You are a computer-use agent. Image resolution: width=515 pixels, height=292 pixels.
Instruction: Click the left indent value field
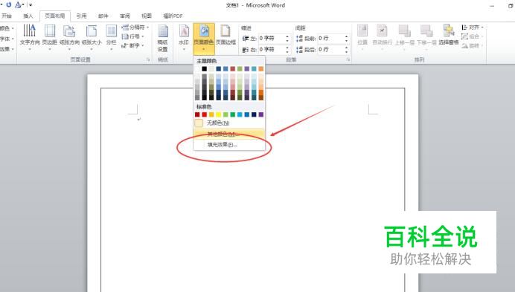[x=272, y=39]
